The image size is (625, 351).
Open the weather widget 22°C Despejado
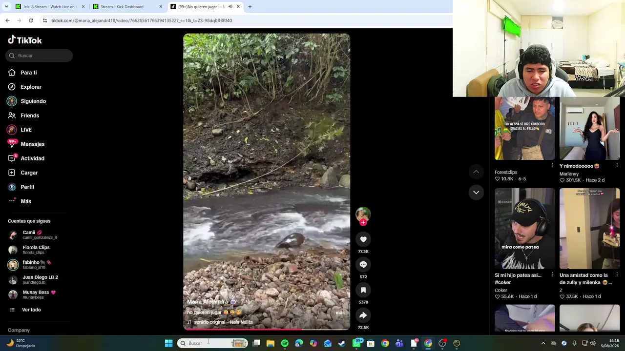coord(21,343)
